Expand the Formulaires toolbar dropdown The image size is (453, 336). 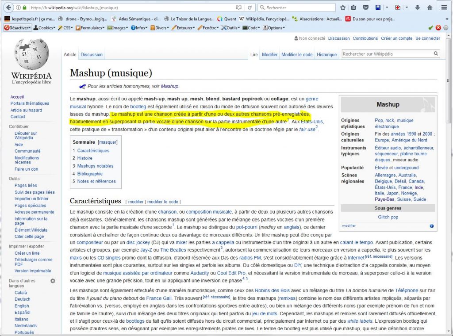[x=91, y=27]
